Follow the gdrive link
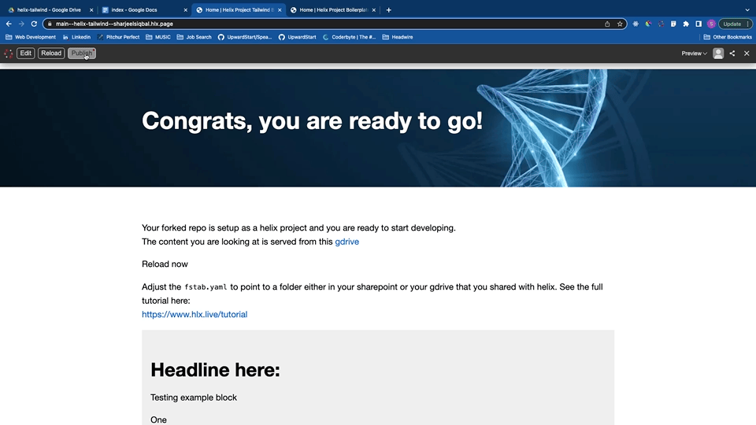 click(346, 242)
